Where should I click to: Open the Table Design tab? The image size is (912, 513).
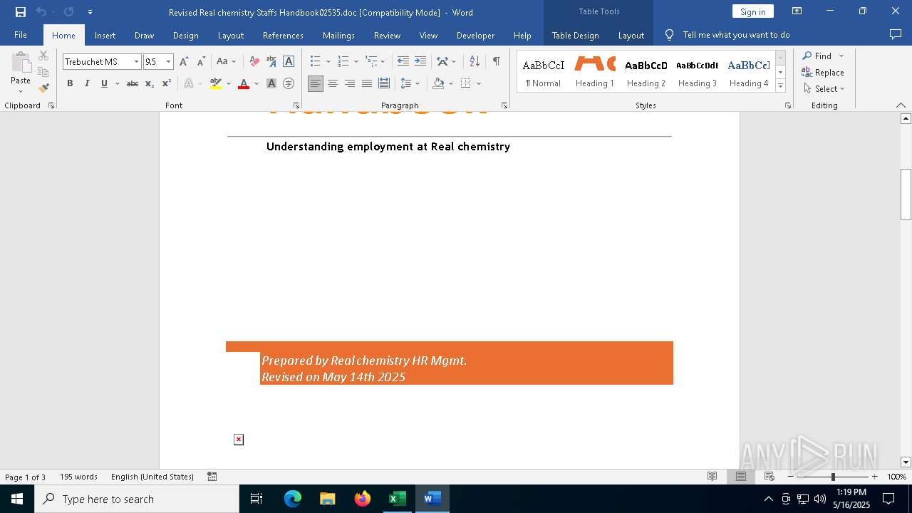(x=575, y=35)
